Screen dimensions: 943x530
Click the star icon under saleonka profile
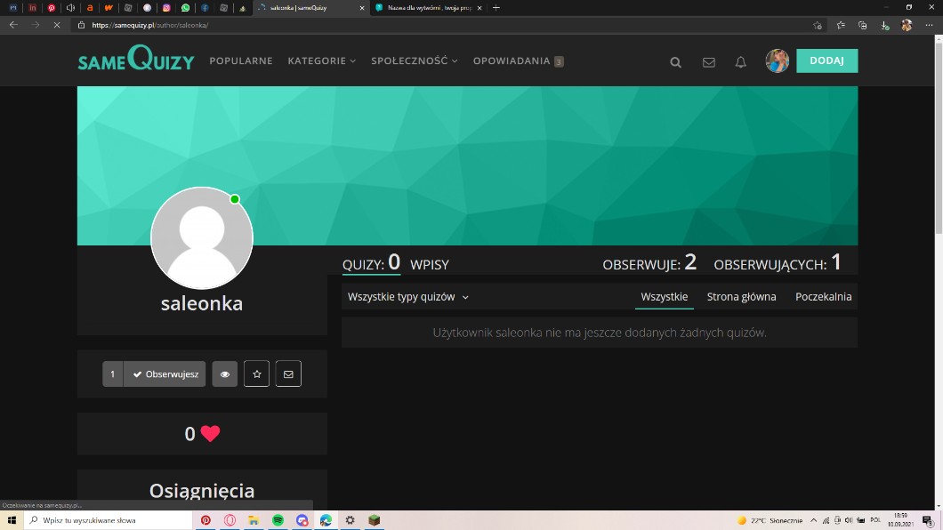256,374
